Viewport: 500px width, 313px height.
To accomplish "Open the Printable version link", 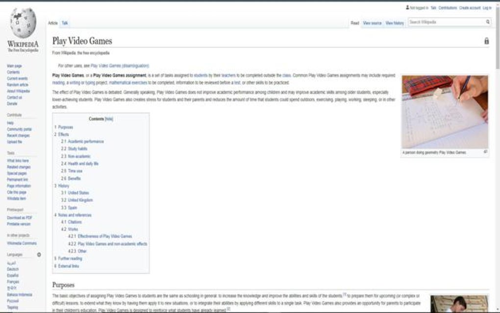I will point(19,224).
